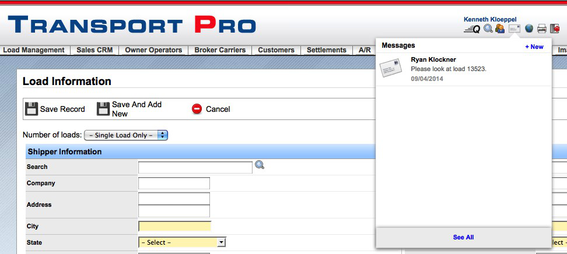Click the printer icon in the header
This screenshot has width=567, height=254.
pyautogui.click(x=542, y=29)
